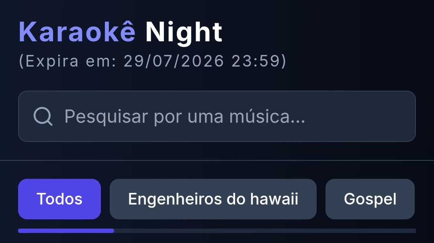This screenshot has width=434, height=243.
Task: Click the divider line below search box
Action: click(217, 160)
